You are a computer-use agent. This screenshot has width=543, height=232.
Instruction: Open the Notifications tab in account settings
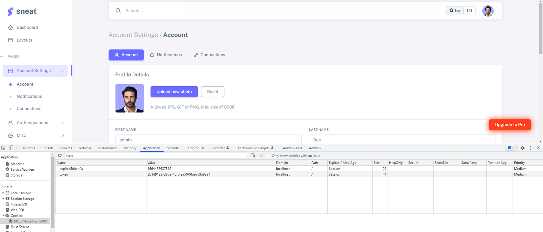pos(166,55)
